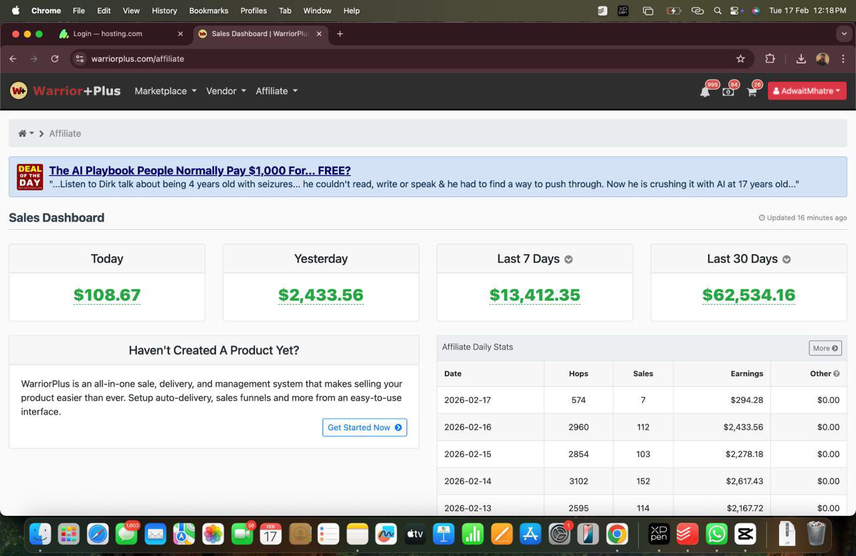Click the money icon with 84 badge

pyautogui.click(x=728, y=92)
